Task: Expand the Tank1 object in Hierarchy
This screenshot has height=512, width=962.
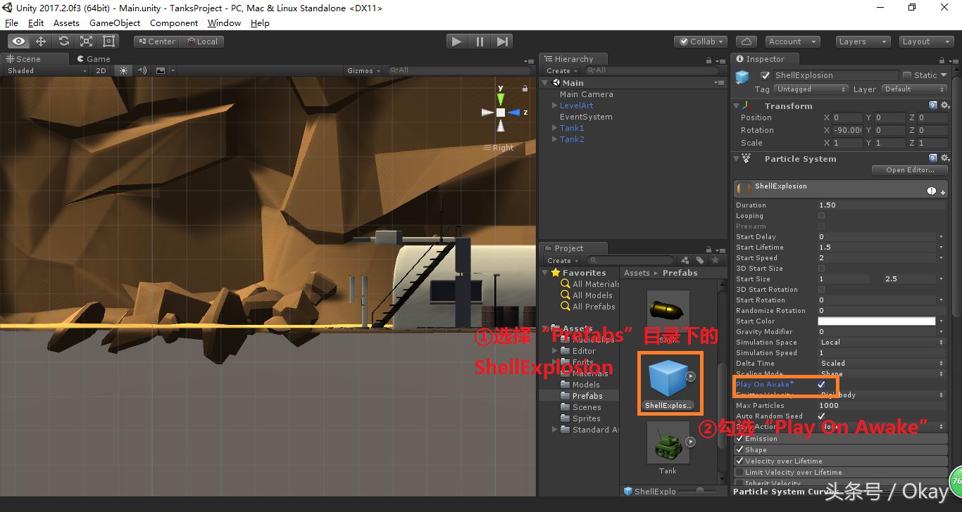Action: click(x=554, y=128)
